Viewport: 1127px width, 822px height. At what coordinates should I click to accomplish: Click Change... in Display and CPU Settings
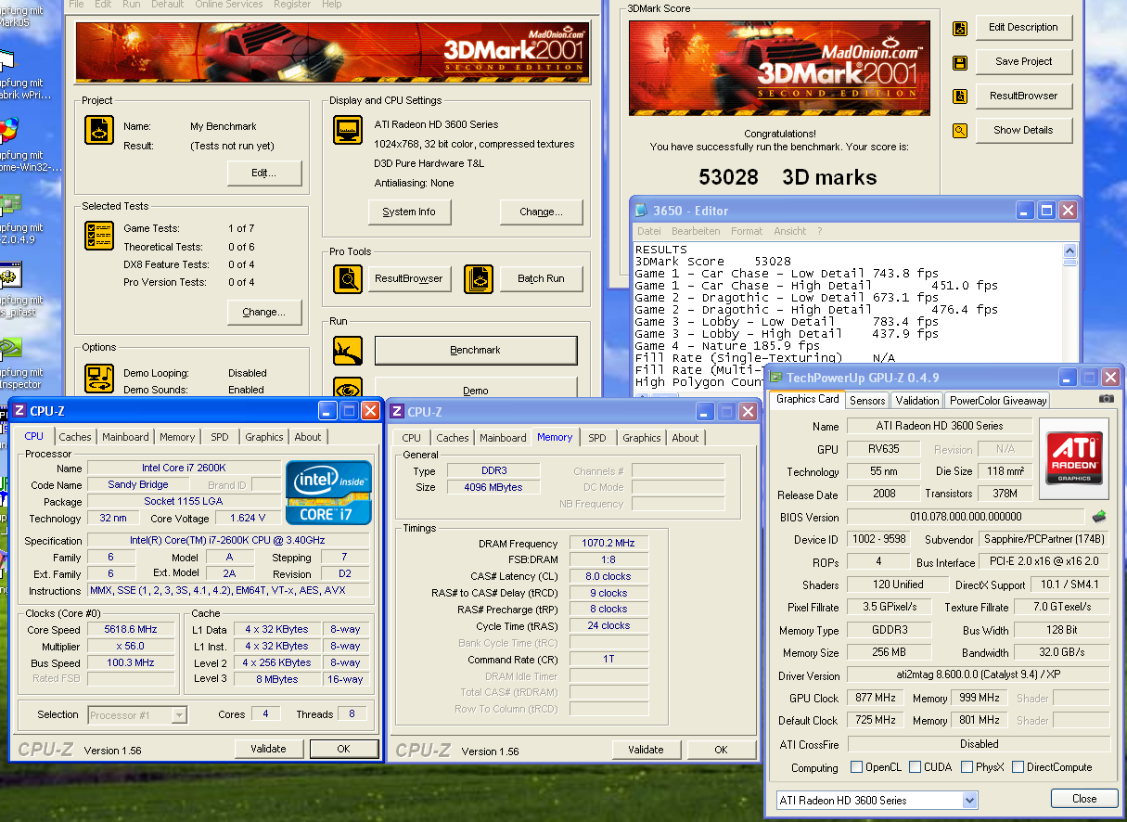click(x=542, y=212)
